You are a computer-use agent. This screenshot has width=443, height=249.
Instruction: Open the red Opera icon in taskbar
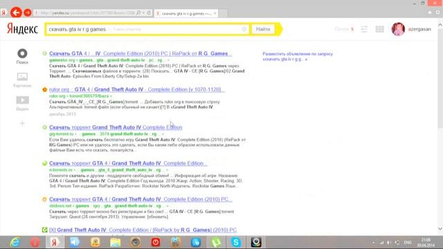click(x=35, y=242)
